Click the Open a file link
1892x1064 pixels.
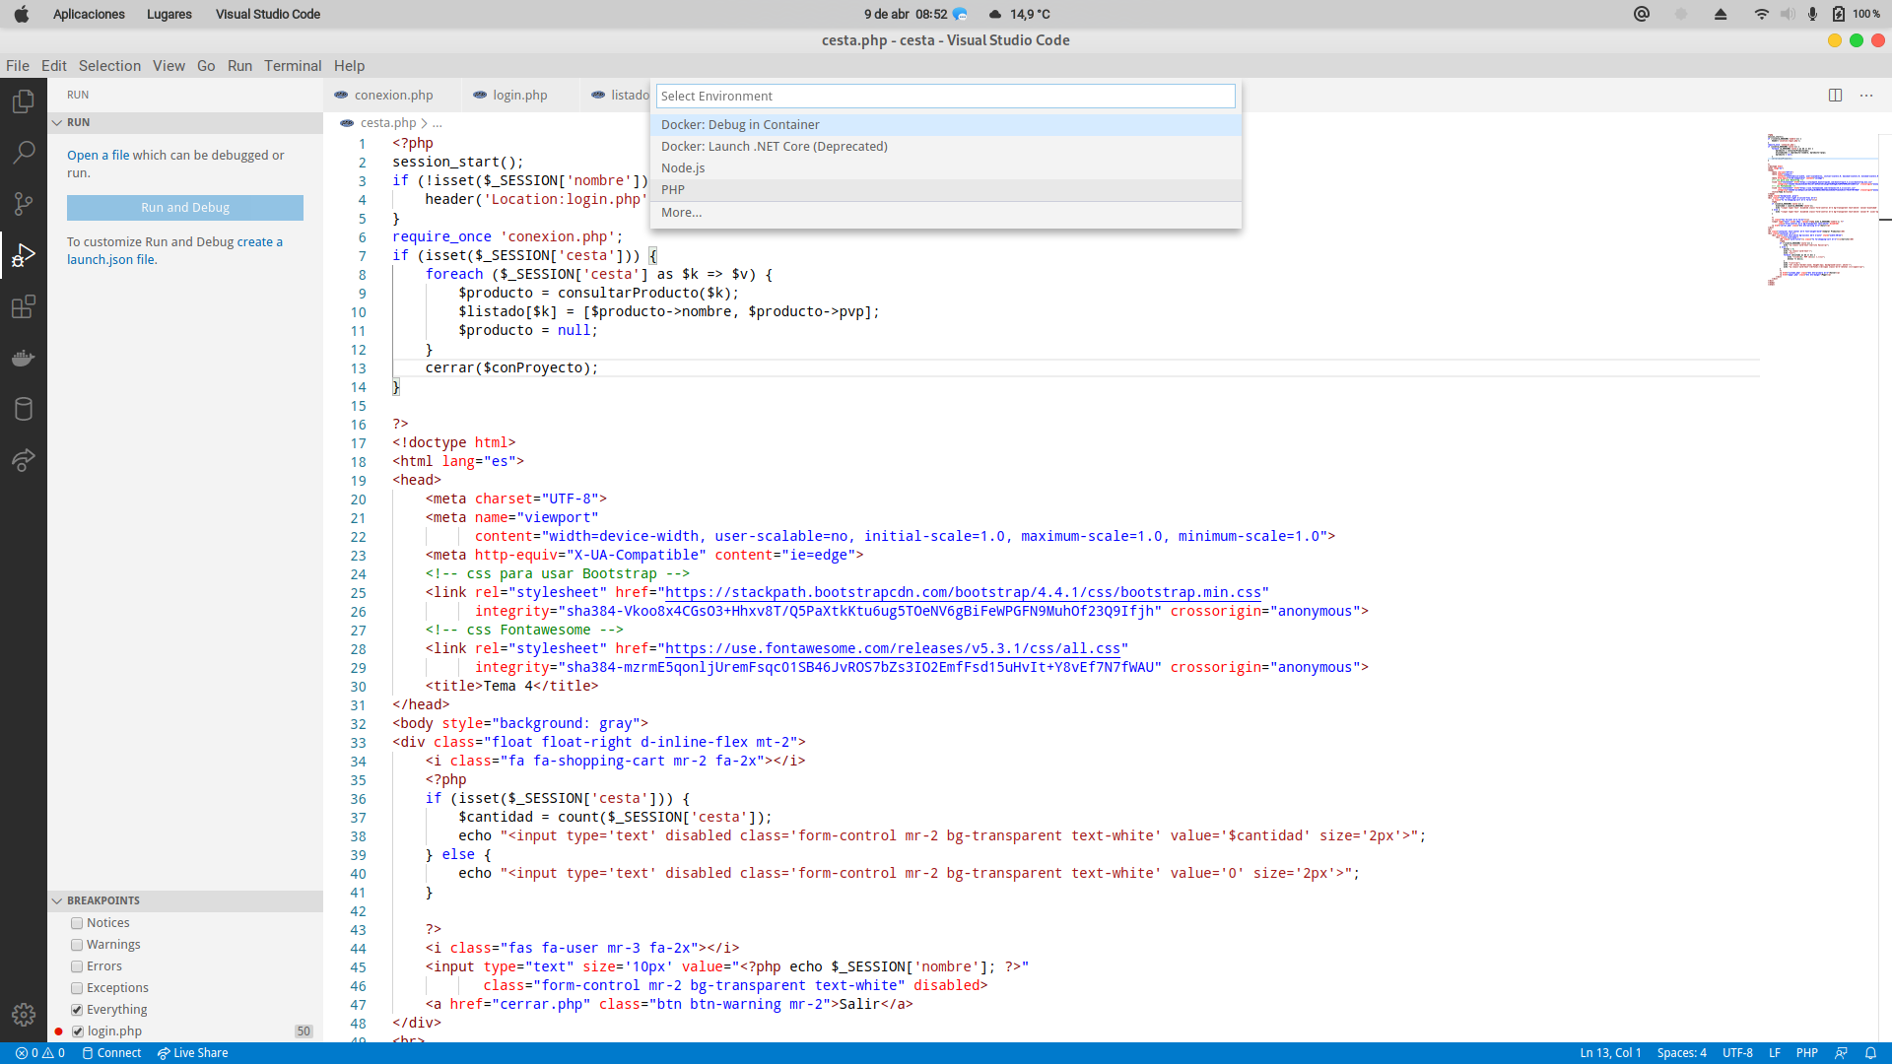pos(98,156)
